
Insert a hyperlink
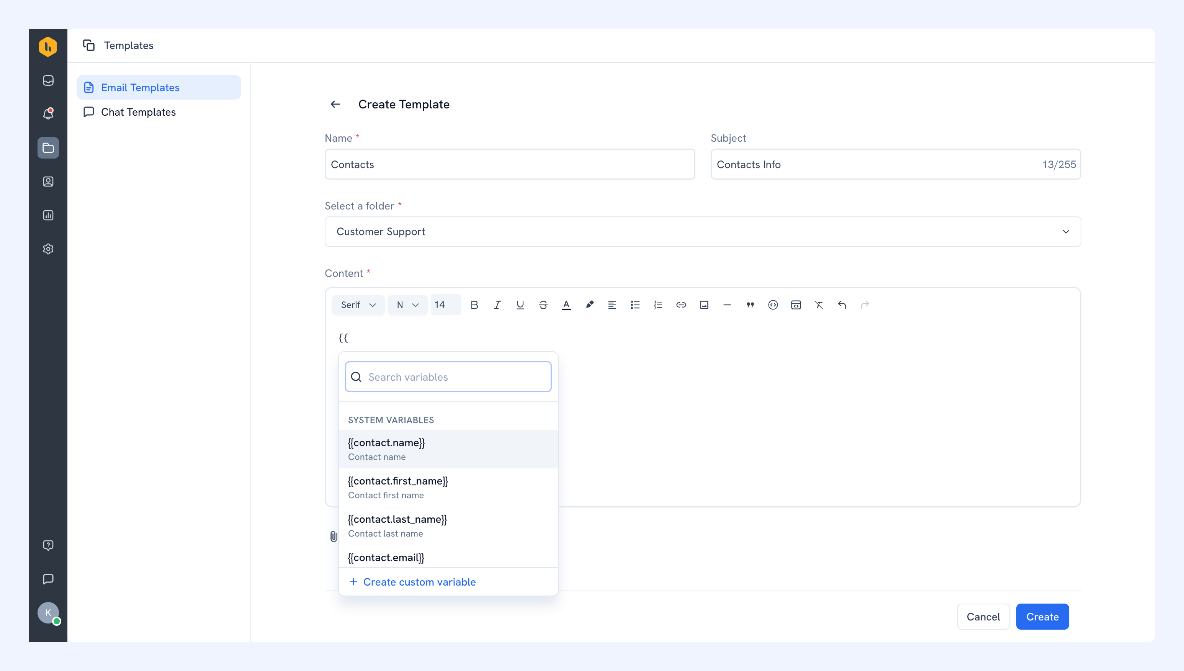(681, 304)
